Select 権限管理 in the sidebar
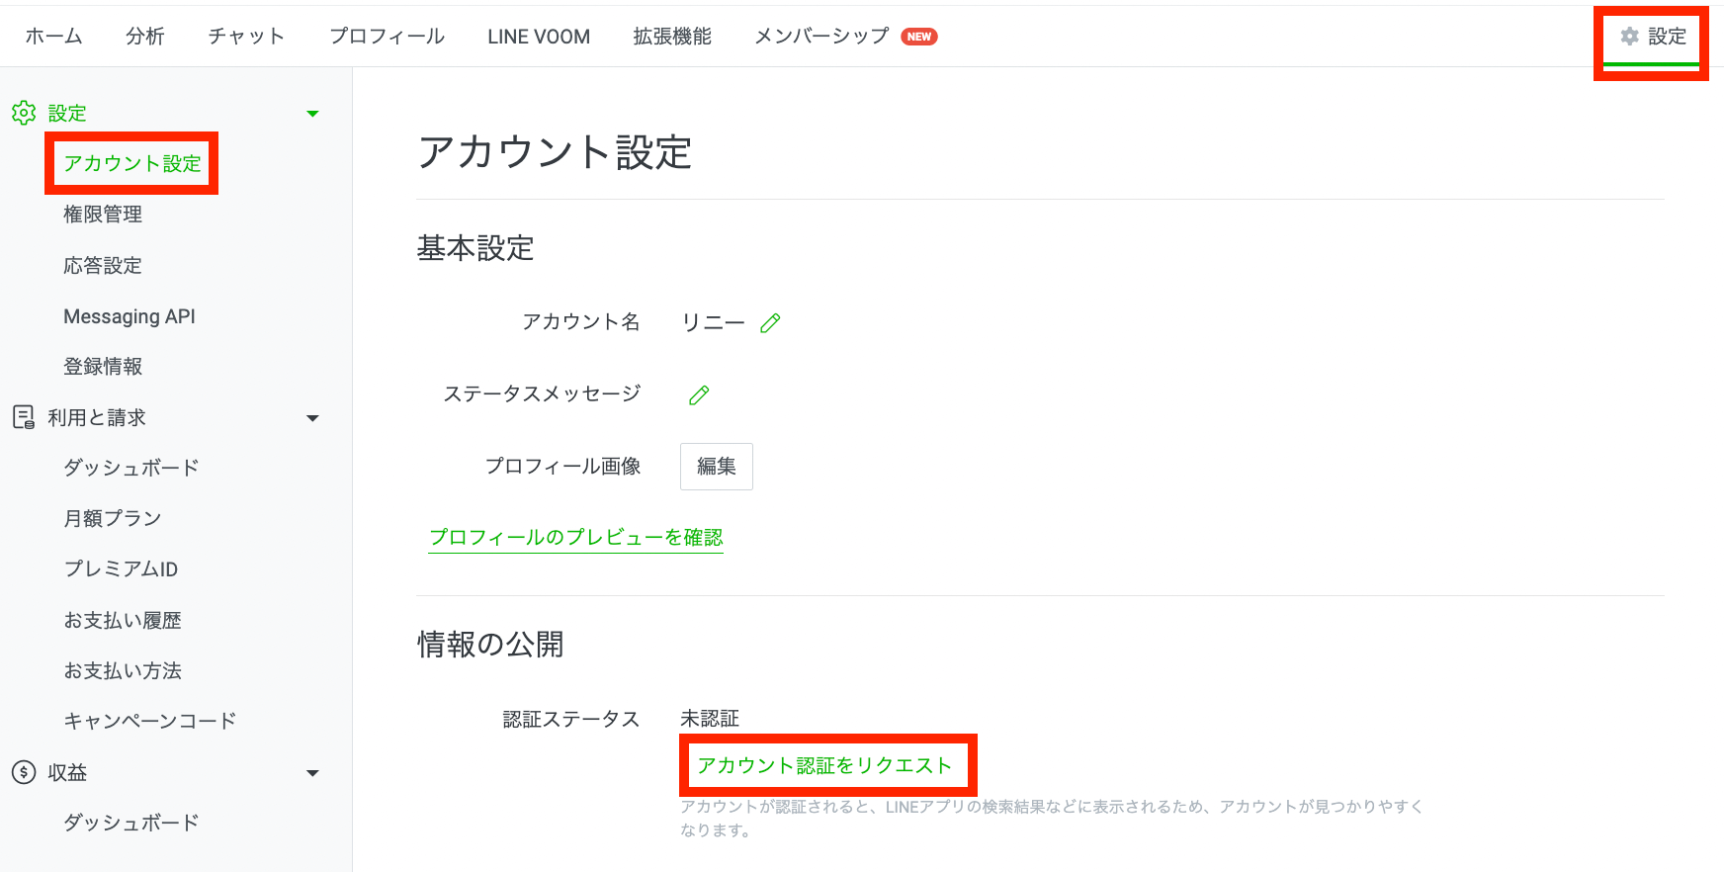Viewport: 1724px width, 872px height. click(103, 215)
